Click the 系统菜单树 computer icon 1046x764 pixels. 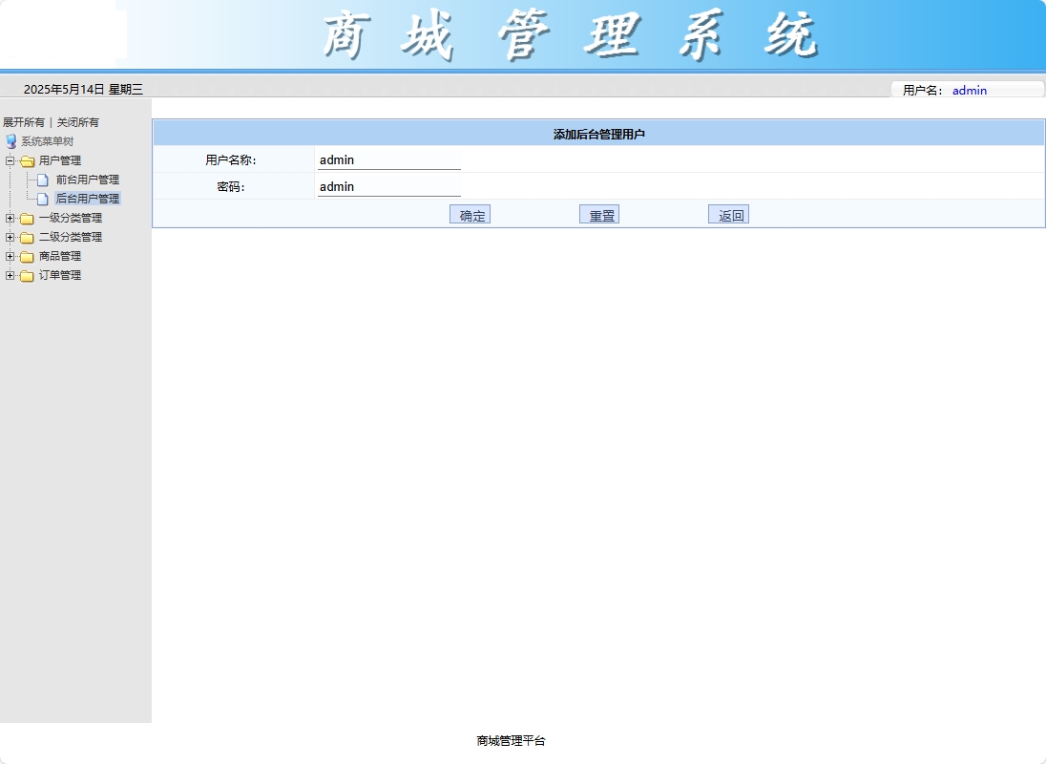tap(11, 140)
